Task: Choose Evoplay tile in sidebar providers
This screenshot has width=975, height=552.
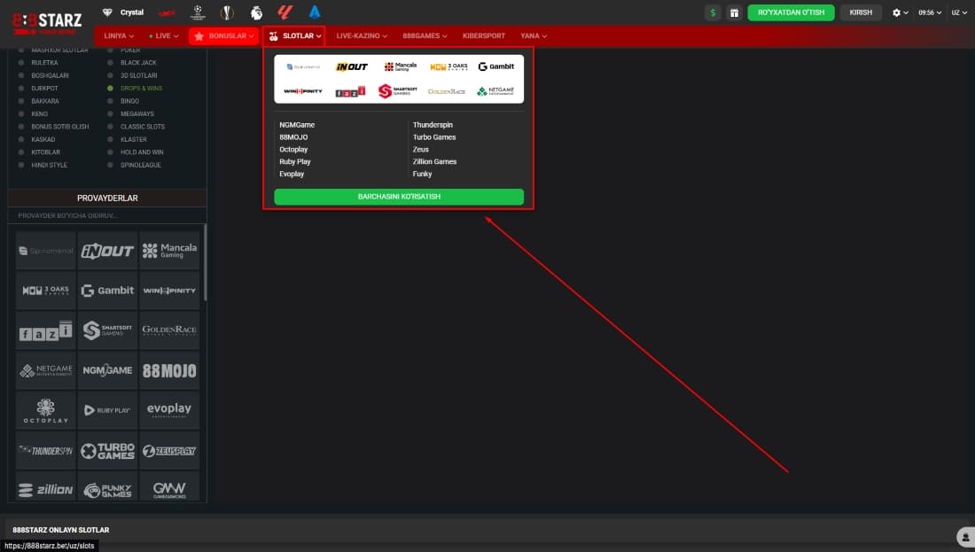Action: (x=170, y=410)
